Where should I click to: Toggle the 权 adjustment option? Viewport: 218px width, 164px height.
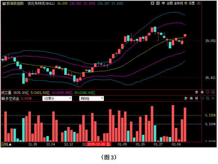click(186, 3)
